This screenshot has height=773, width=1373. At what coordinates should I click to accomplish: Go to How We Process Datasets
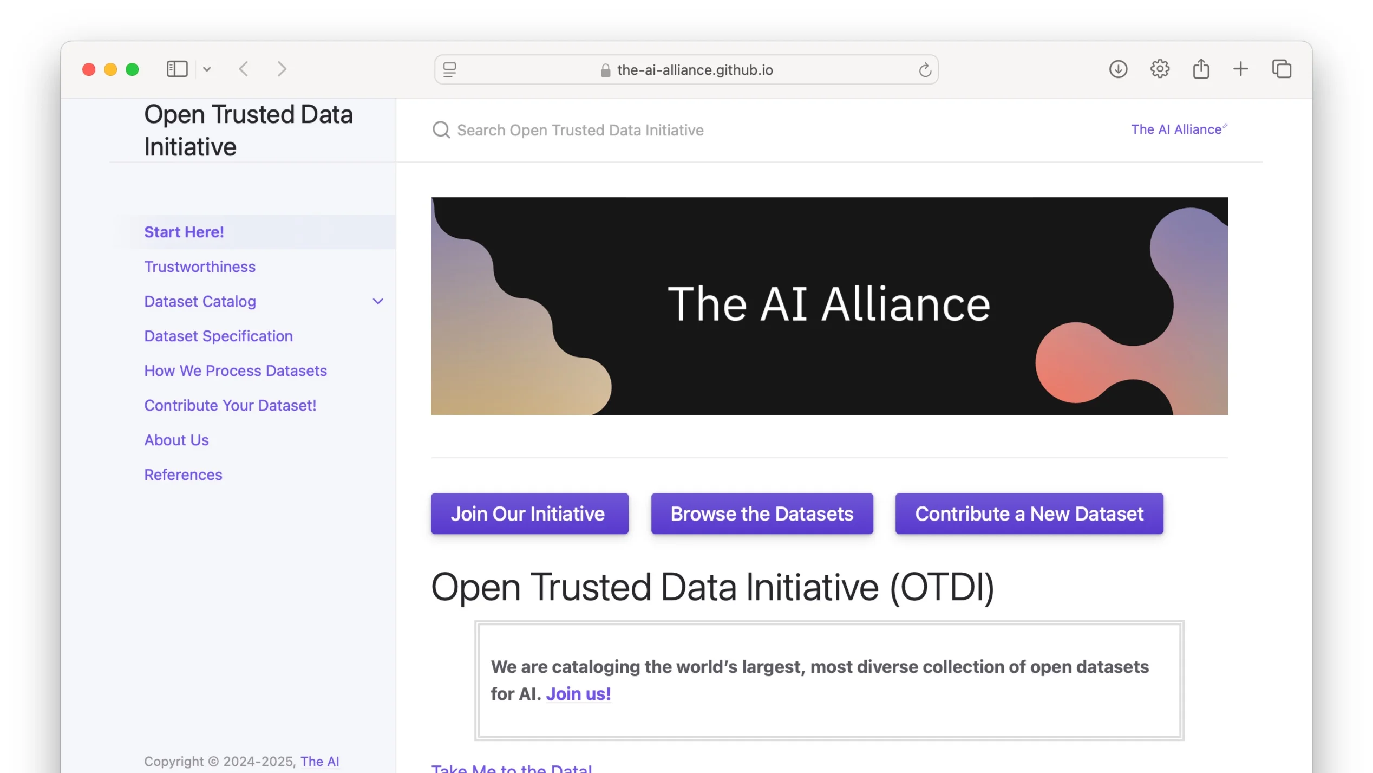pos(236,371)
